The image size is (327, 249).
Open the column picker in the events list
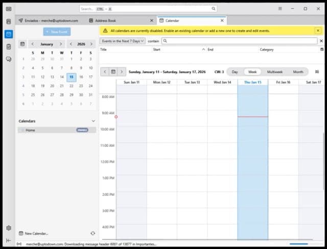(x=322, y=49)
